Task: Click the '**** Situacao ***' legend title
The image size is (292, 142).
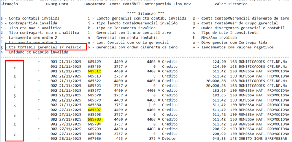Action: click(146, 13)
